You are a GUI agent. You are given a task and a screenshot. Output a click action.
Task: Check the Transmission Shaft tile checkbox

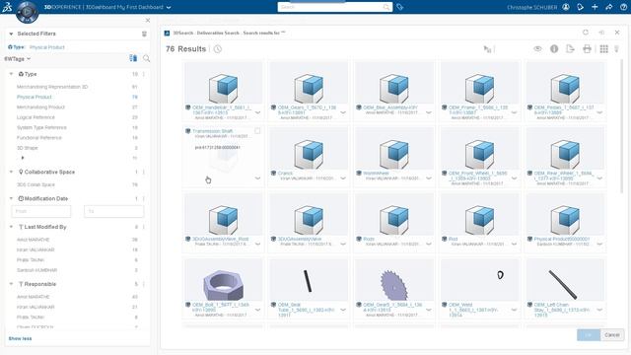(257, 131)
